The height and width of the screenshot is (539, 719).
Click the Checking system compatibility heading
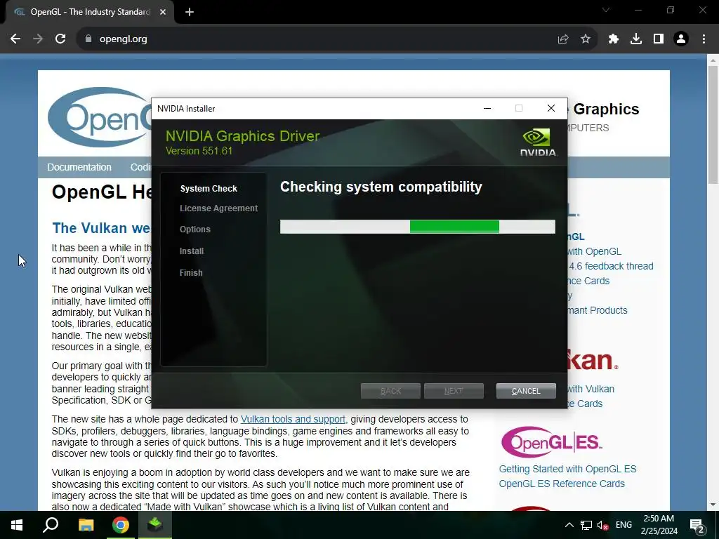point(381,187)
